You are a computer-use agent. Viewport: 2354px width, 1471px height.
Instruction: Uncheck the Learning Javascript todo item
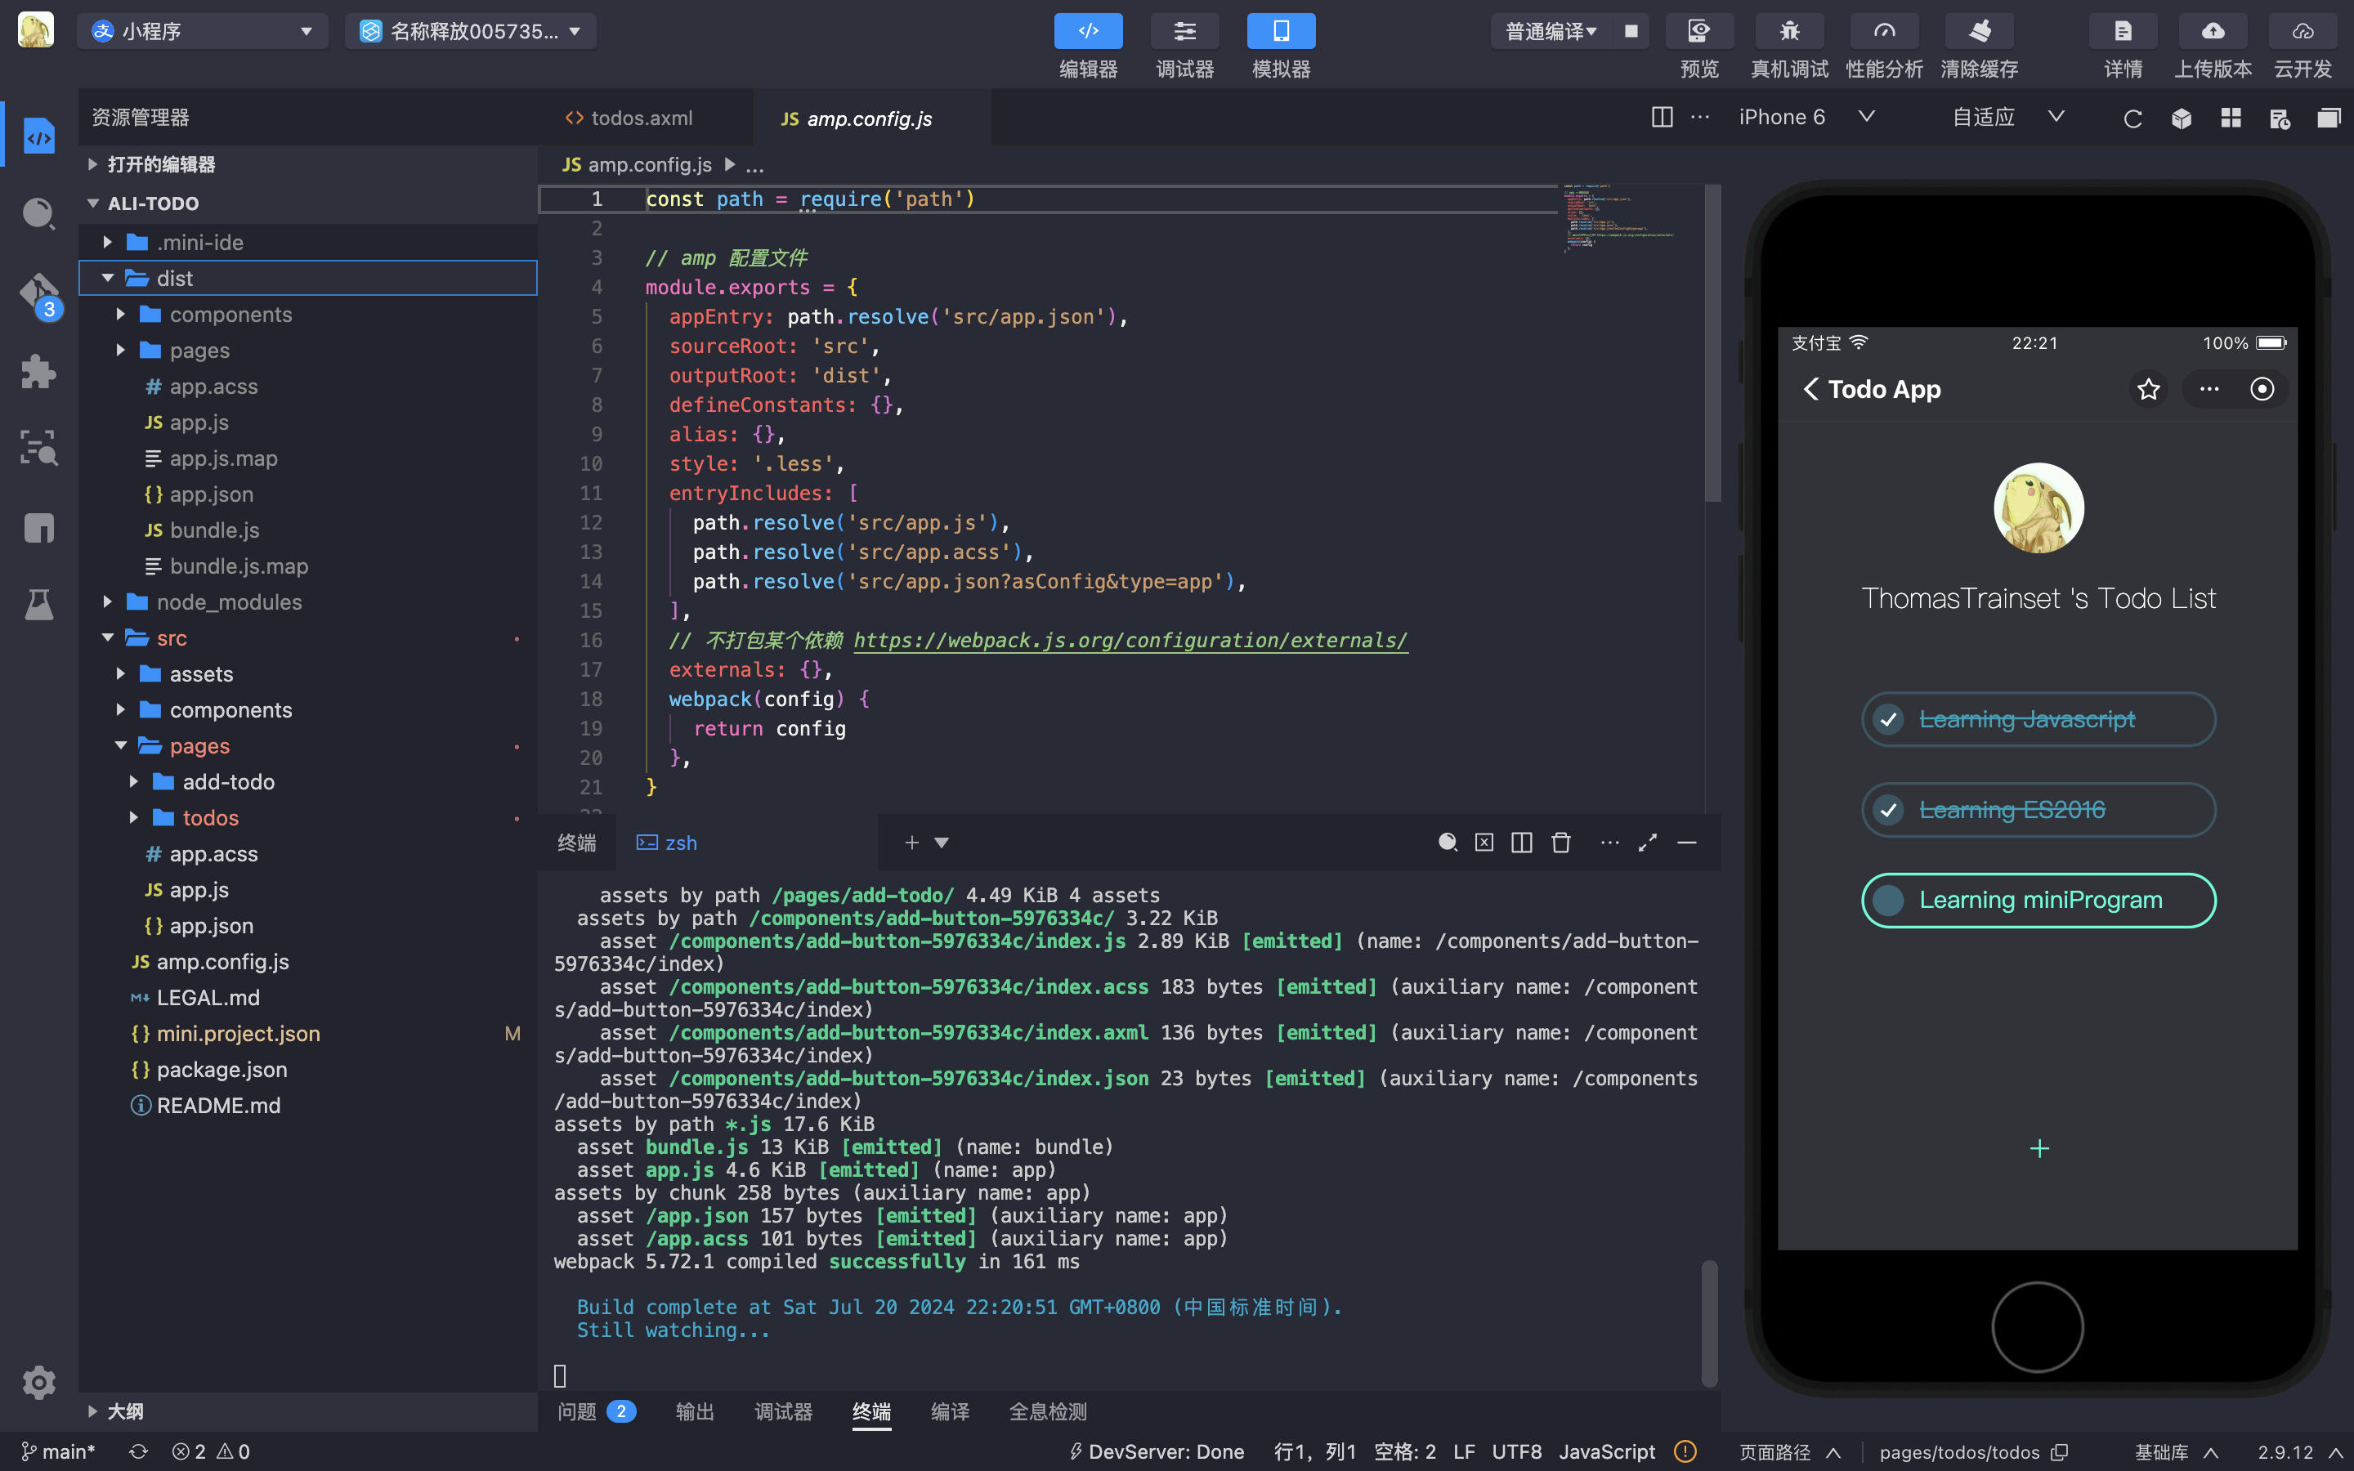pyautogui.click(x=1888, y=720)
